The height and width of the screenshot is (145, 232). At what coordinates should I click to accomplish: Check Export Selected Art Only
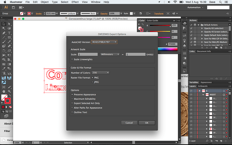72,103
